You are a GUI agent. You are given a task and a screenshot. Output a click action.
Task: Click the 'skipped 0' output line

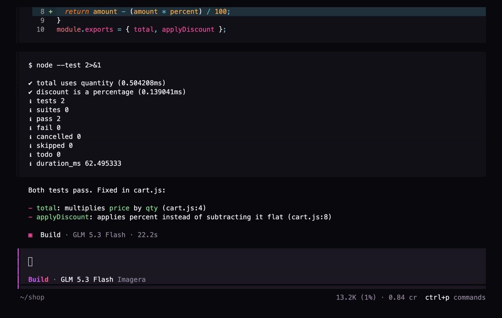(x=51, y=146)
